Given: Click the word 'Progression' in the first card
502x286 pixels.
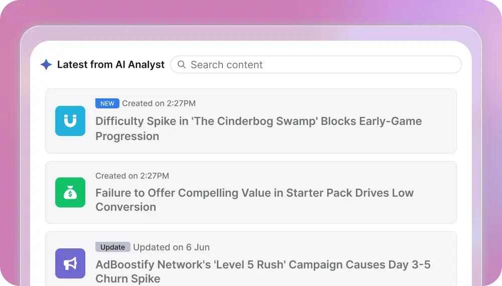Looking at the screenshot, I should click(x=128, y=136).
